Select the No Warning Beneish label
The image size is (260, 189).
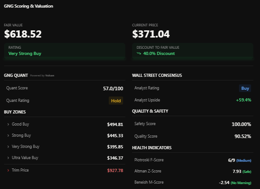point(241,183)
